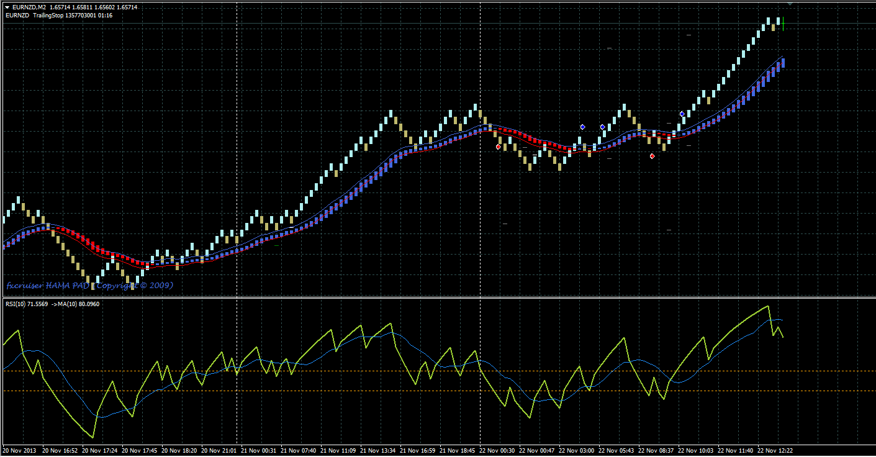Click OHLC values 1.65714 1.65811 1.65602 1.65714

94,7
